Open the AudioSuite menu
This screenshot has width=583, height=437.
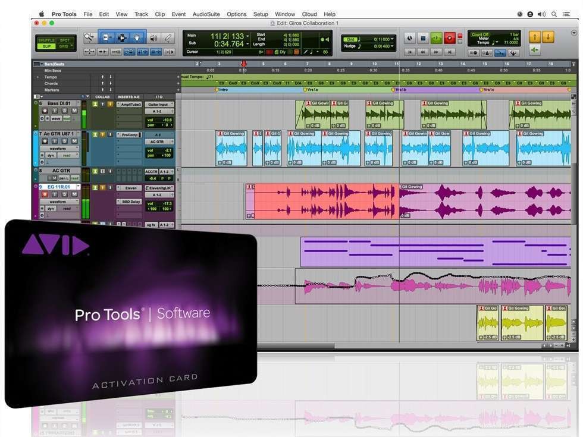(x=206, y=14)
